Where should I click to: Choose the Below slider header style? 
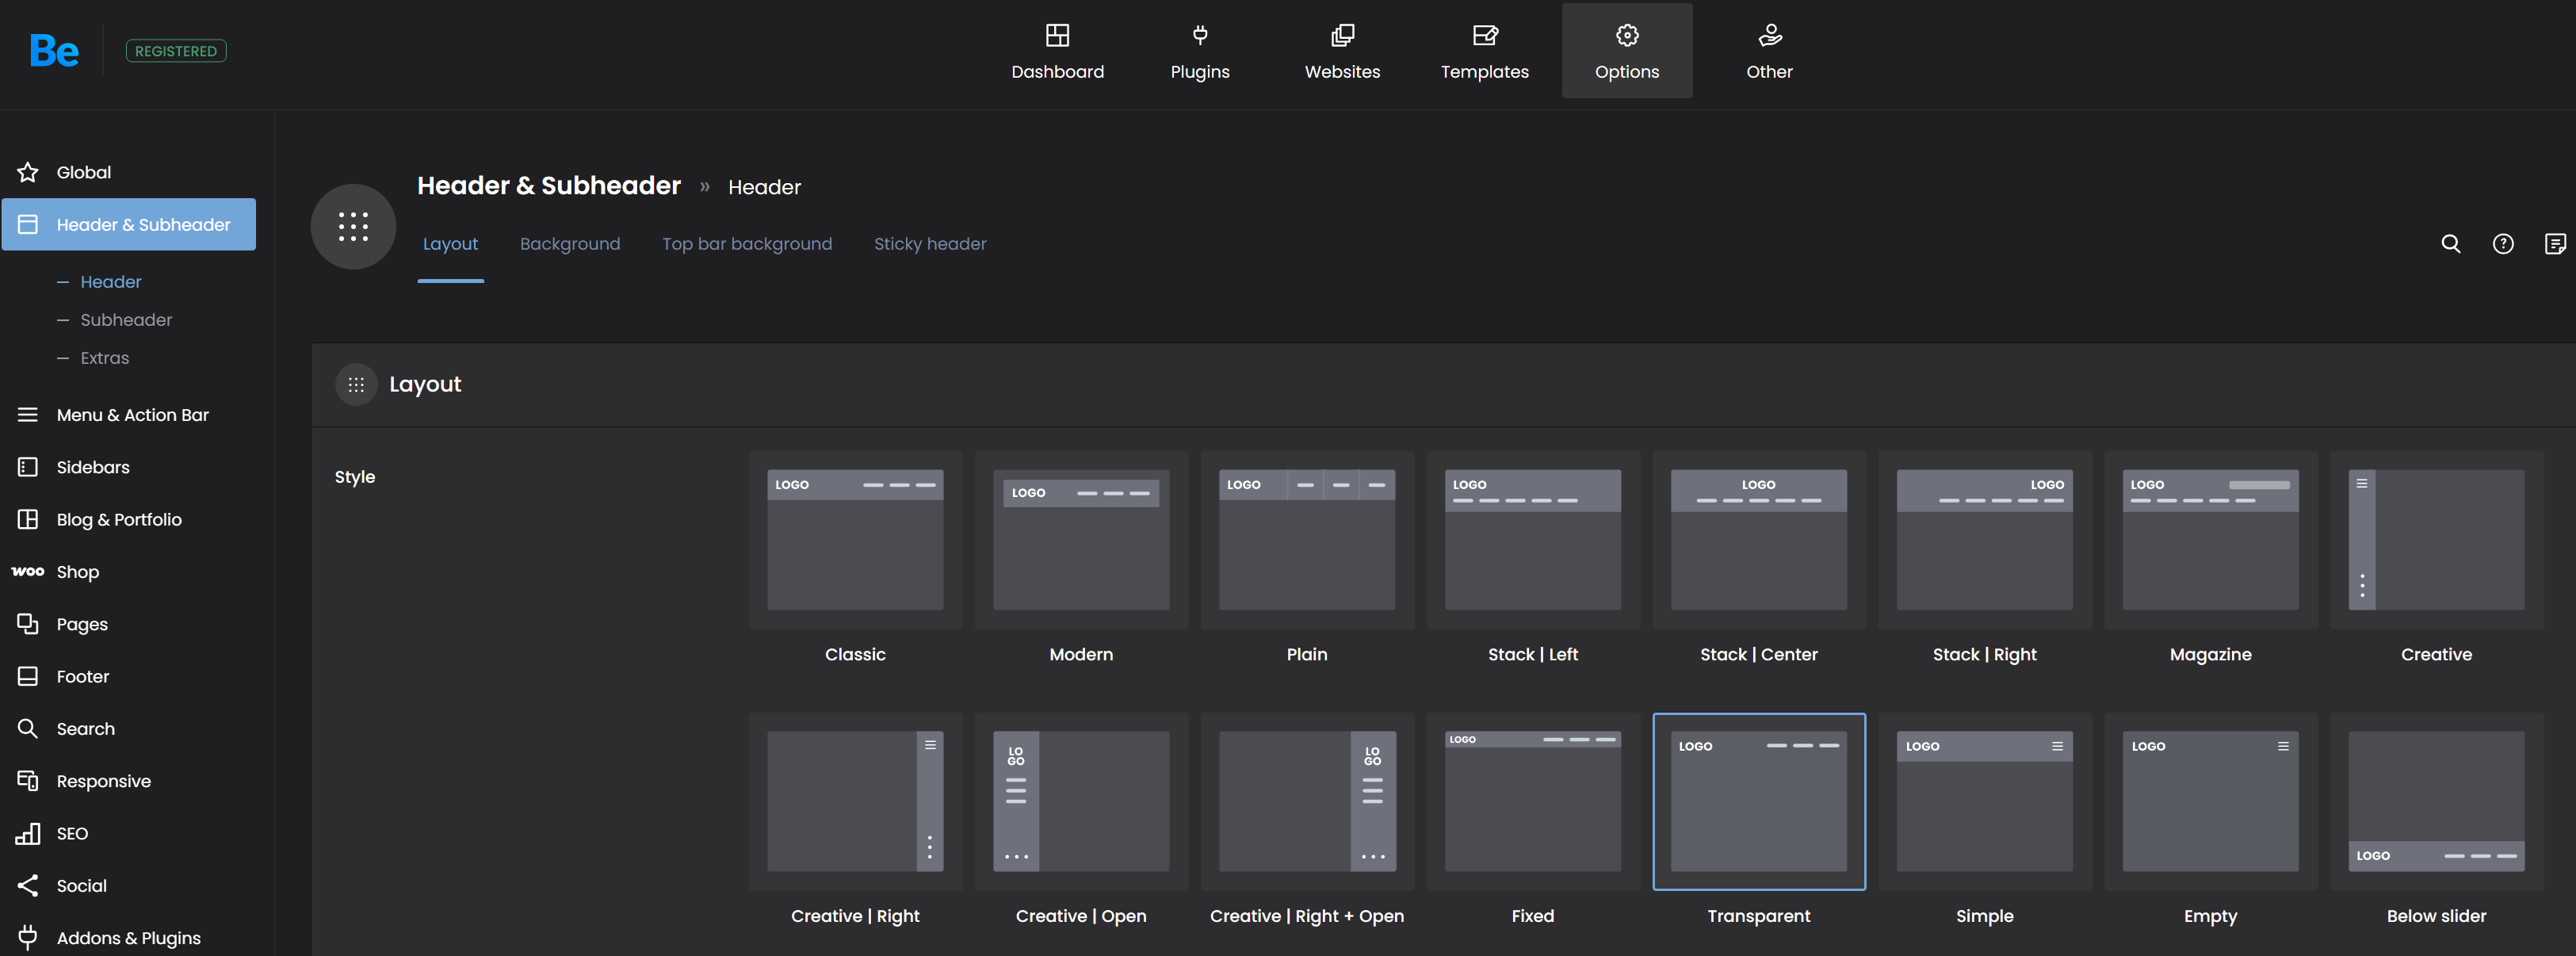coord(2437,802)
